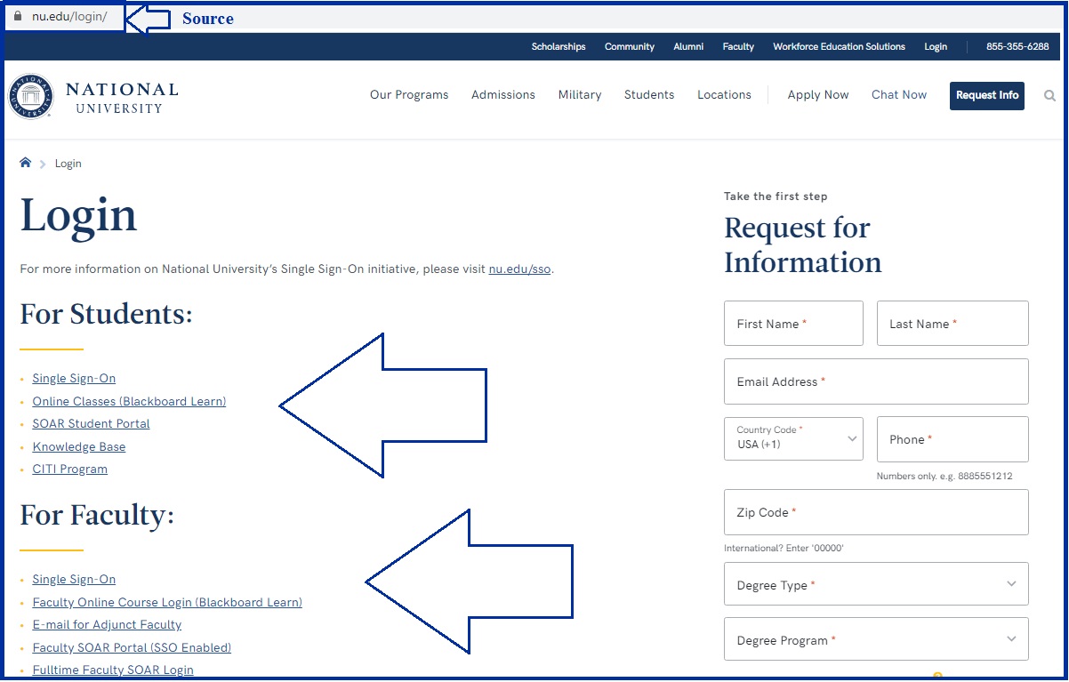This screenshot has width=1069, height=682.
Task: Open the Military menu
Action: (x=580, y=95)
